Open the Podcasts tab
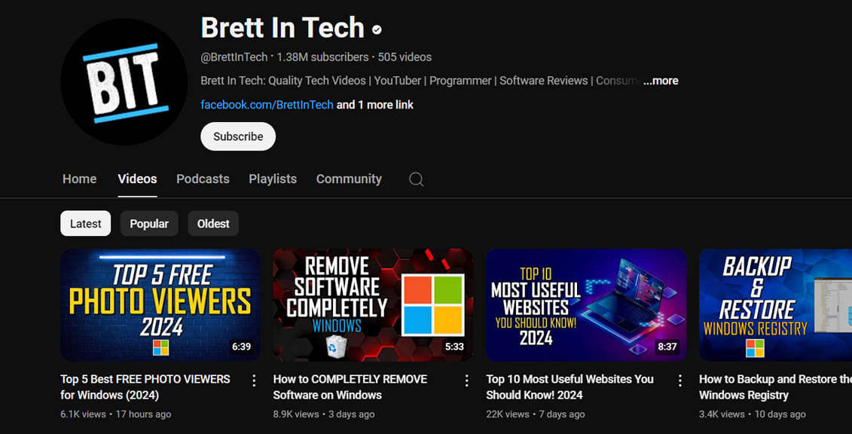This screenshot has width=852, height=434. (x=203, y=179)
